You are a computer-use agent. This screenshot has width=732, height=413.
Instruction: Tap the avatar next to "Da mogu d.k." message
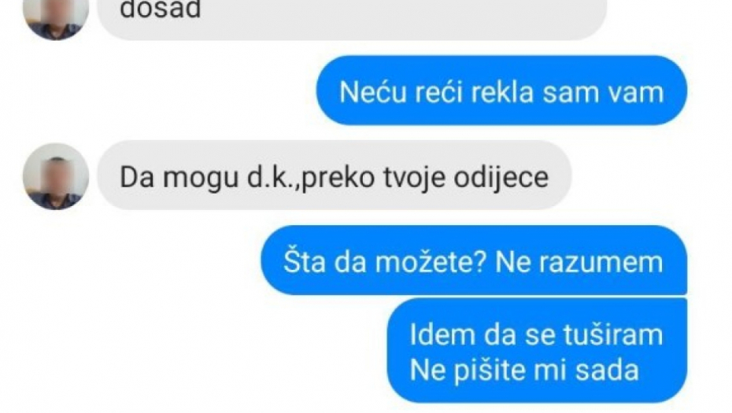tap(56, 176)
